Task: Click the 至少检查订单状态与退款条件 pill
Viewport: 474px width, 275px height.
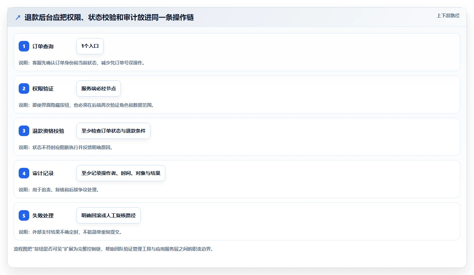Action: pos(113,131)
